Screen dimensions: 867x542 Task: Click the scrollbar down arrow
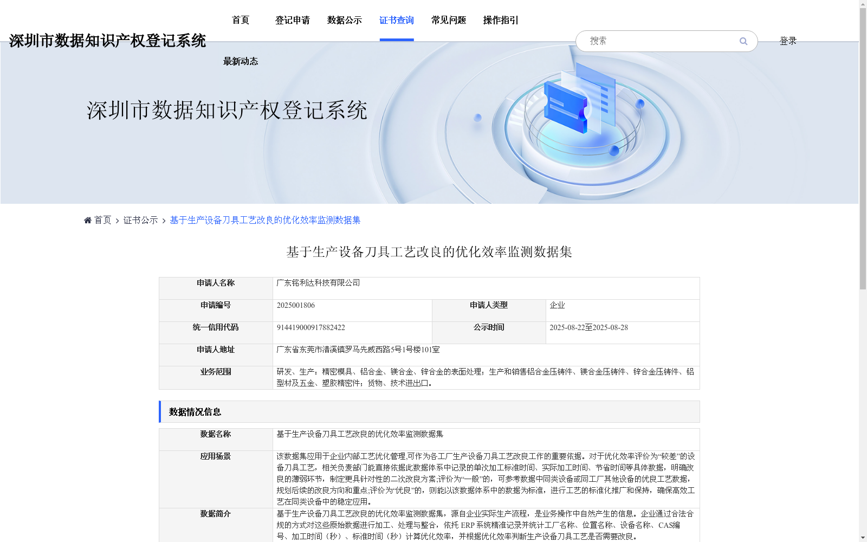(863, 538)
